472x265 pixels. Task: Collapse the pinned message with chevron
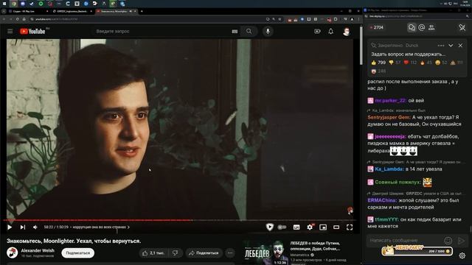[x=451, y=46]
